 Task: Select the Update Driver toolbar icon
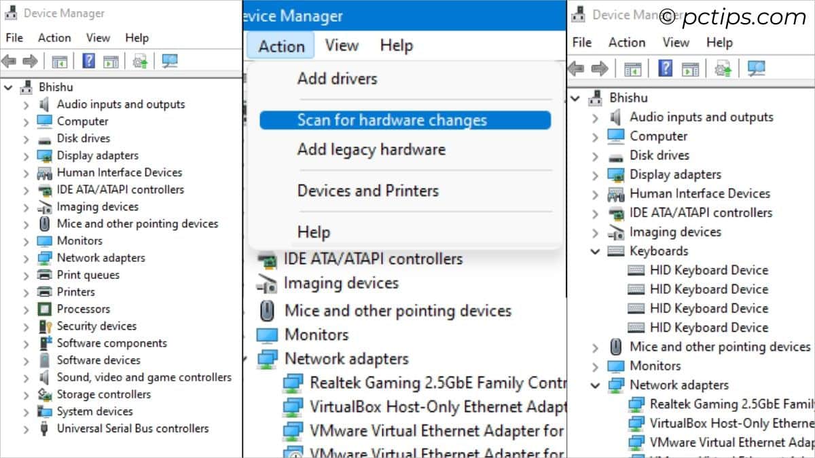point(139,61)
